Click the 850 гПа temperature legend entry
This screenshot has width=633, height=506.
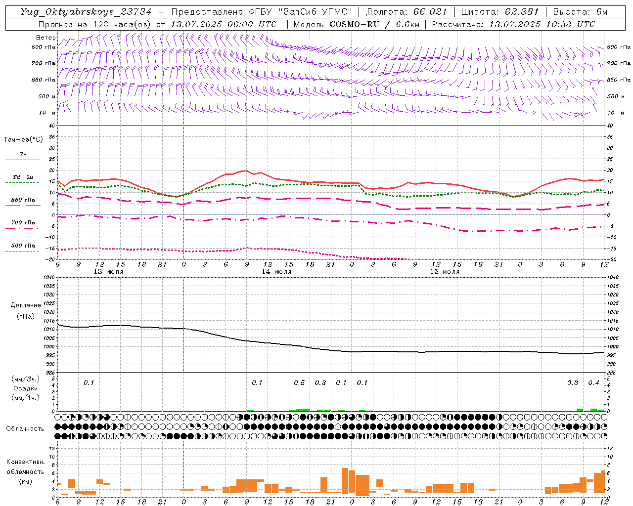pos(23,202)
